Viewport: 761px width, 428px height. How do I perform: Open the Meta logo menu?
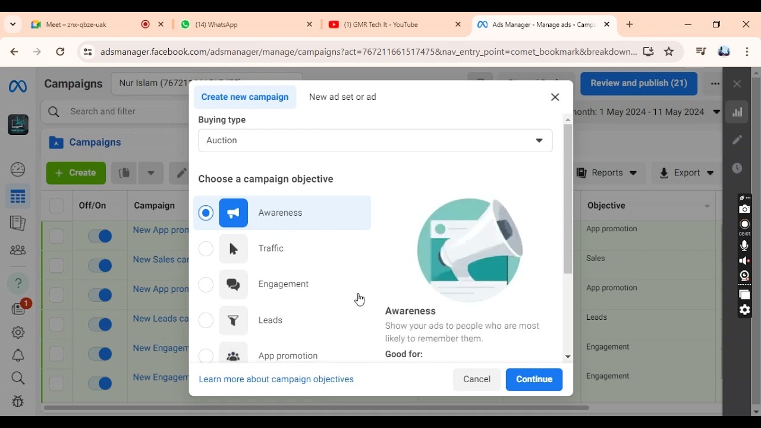tap(18, 87)
